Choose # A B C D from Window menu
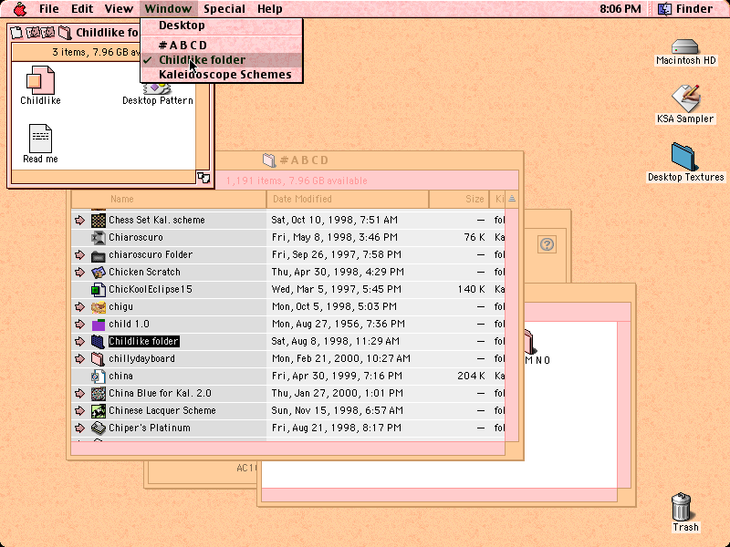This screenshot has height=547, width=730. pyautogui.click(x=222, y=45)
